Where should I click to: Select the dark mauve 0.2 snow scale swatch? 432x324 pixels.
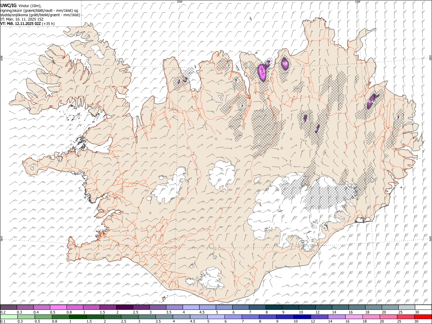[8, 307]
